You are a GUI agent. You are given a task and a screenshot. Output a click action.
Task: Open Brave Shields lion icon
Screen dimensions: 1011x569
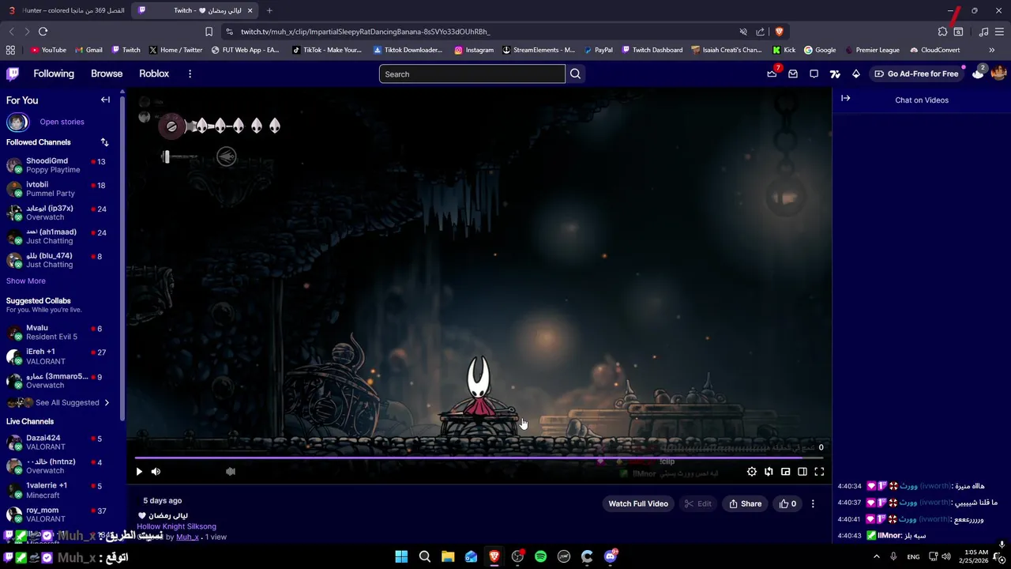[779, 32]
